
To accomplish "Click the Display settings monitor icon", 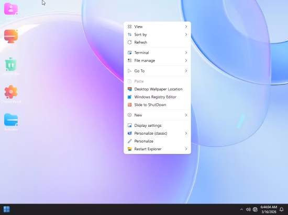I will [x=130, y=126].
